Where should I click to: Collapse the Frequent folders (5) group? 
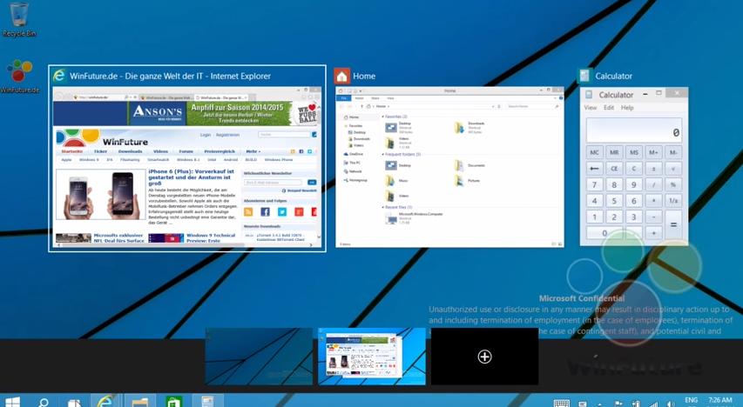click(383, 154)
